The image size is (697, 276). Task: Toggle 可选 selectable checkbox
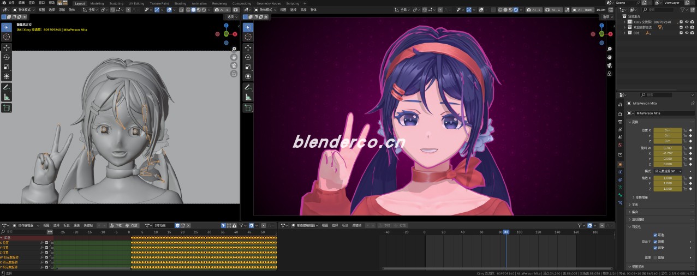655,235
